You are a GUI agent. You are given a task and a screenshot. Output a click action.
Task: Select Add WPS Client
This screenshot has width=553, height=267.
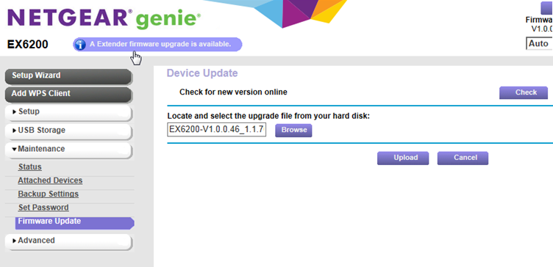[68, 94]
